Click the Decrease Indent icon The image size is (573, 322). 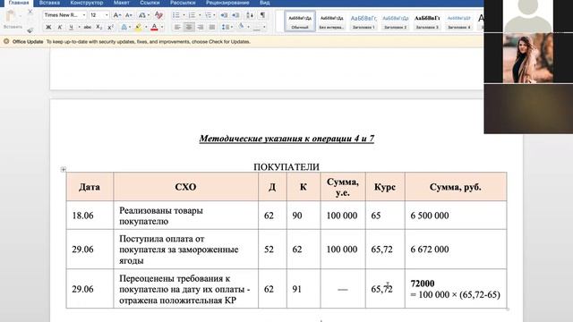click(224, 15)
